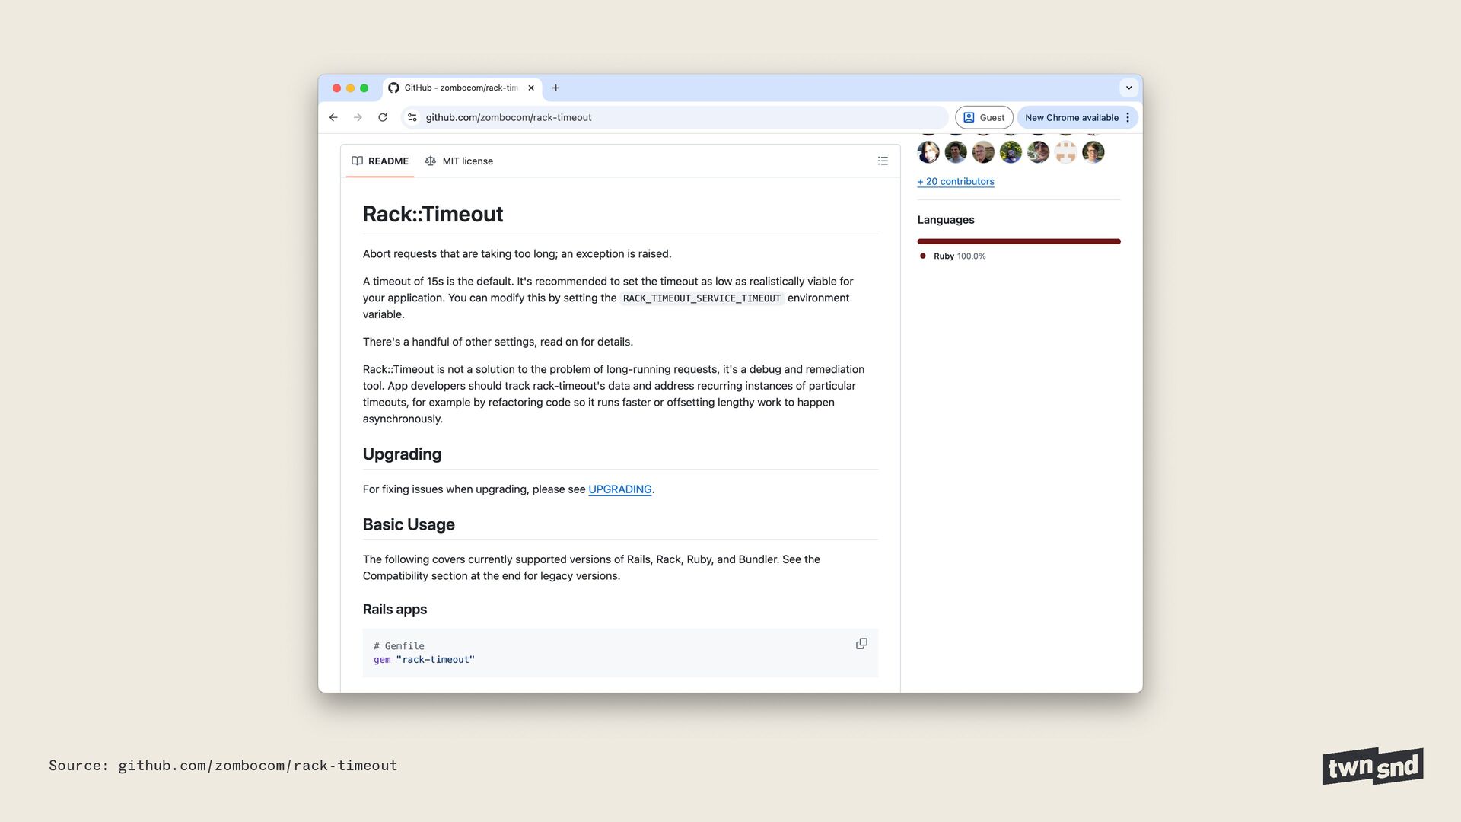Click the browser forward arrow
The image size is (1461, 822).
[x=358, y=117]
